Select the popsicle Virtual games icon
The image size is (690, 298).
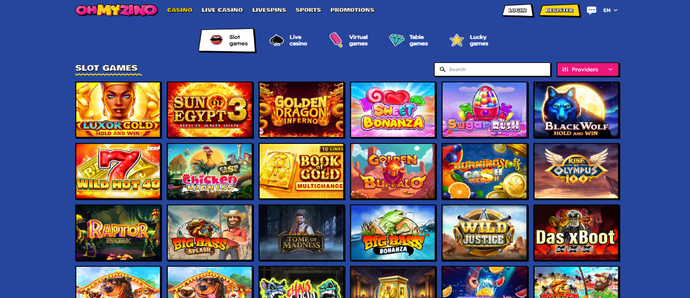pos(336,40)
